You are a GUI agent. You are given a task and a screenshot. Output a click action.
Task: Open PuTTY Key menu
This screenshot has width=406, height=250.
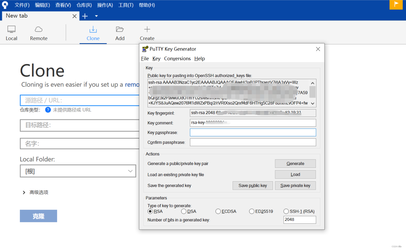156,59
